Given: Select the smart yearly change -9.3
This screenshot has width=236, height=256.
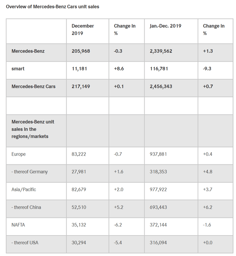Looking at the screenshot, I should [x=207, y=68].
